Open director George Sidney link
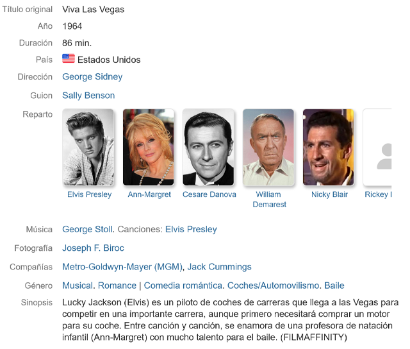410x349 pixels. click(x=92, y=77)
